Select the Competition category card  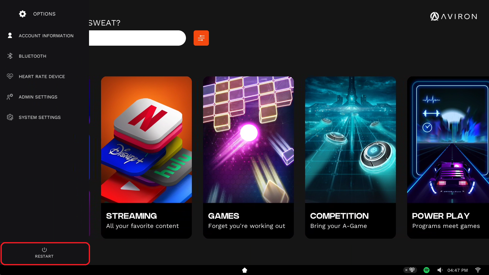click(x=350, y=157)
